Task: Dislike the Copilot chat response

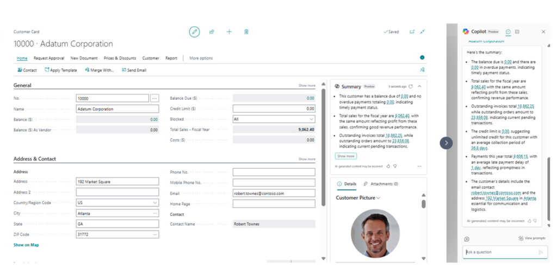Action: coord(535,221)
